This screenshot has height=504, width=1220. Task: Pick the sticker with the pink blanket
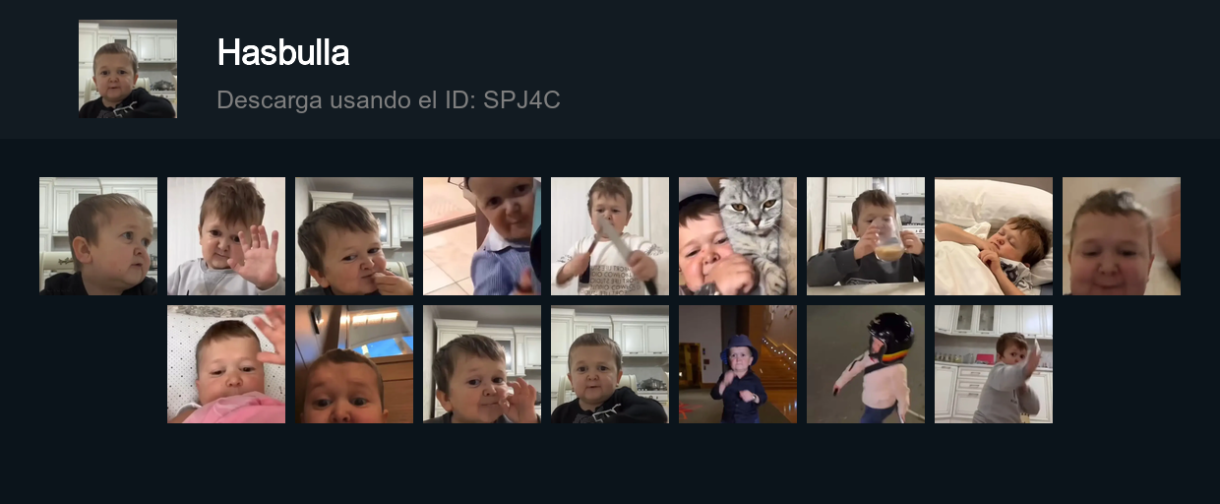coord(226,364)
